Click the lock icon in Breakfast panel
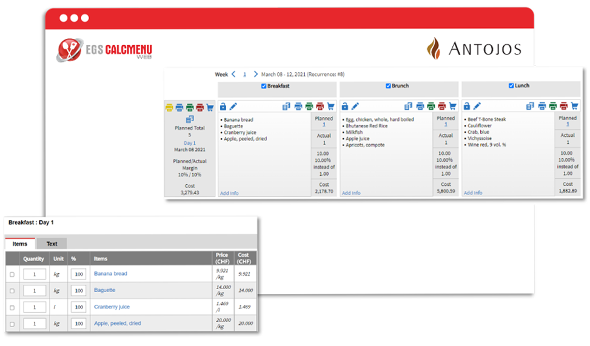Viewport: 590px width, 346px height. [x=223, y=107]
